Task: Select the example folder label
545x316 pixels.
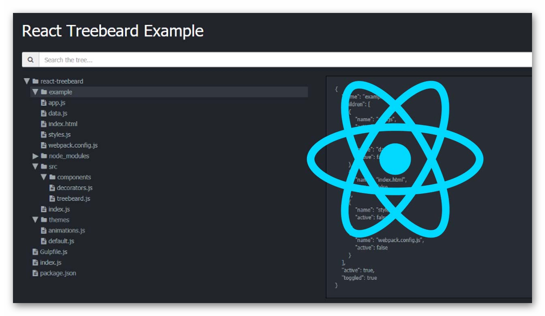Action: tap(60, 92)
